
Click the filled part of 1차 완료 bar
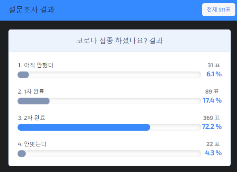pyautogui.click(x=34, y=101)
